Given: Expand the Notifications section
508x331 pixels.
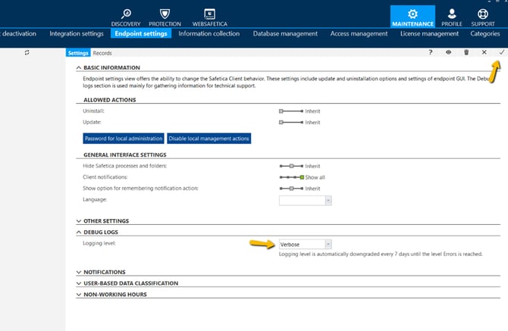Looking at the screenshot, I should pyautogui.click(x=105, y=272).
